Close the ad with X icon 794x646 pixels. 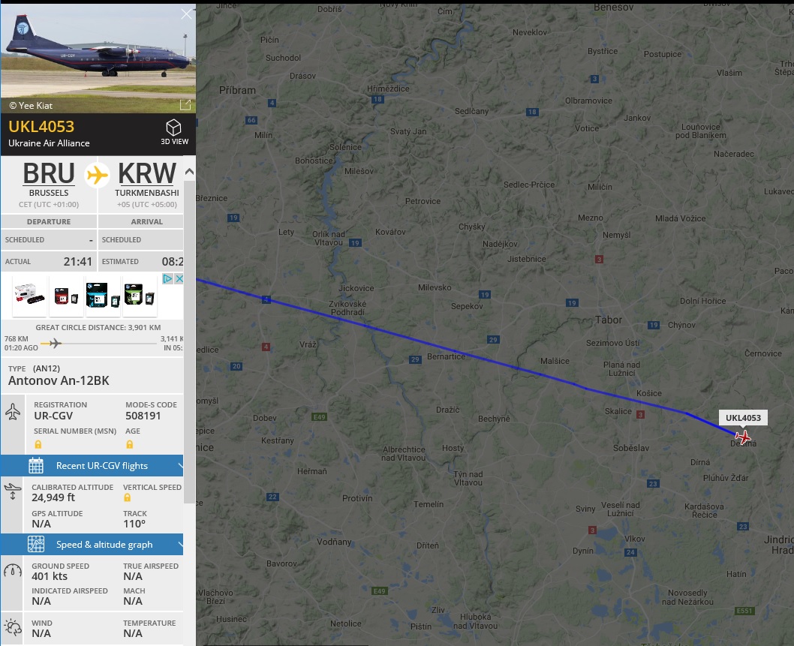click(x=179, y=278)
